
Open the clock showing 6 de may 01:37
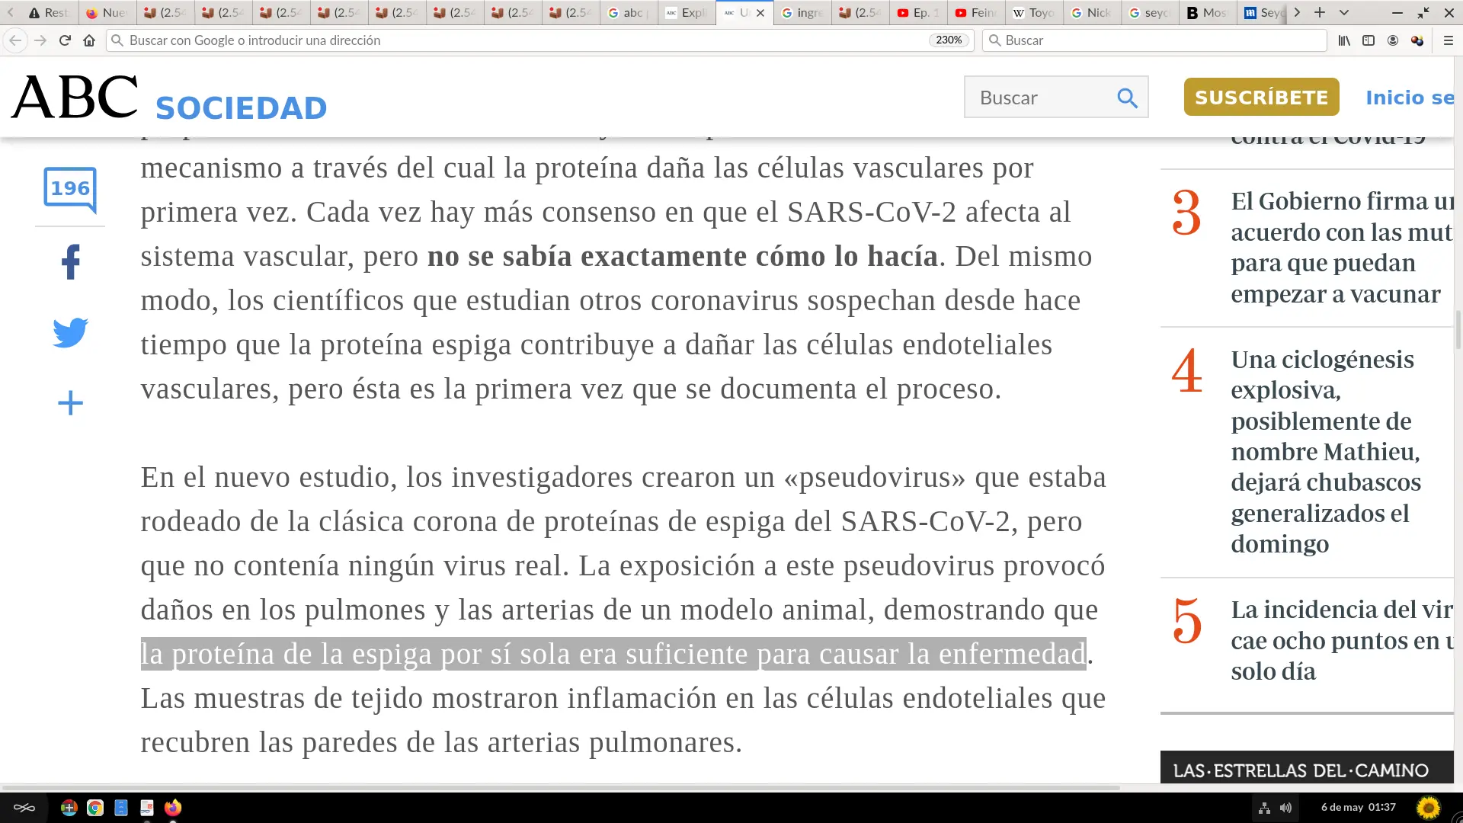click(x=1358, y=807)
